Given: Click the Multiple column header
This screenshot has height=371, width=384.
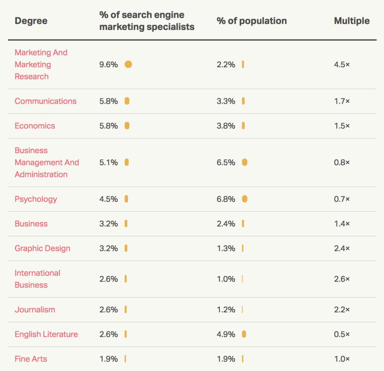Looking at the screenshot, I should coord(352,21).
